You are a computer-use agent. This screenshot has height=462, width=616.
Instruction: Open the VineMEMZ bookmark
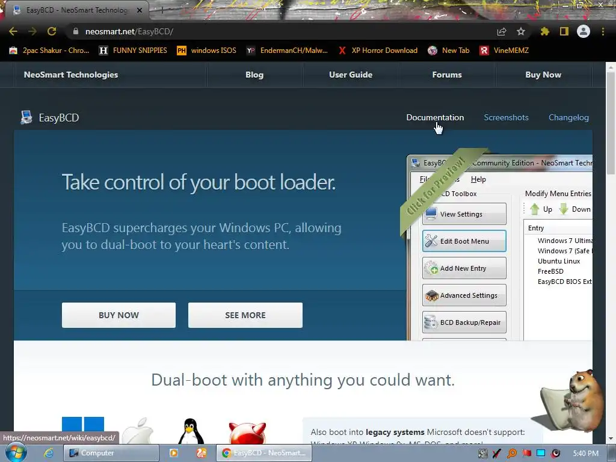[505, 51]
